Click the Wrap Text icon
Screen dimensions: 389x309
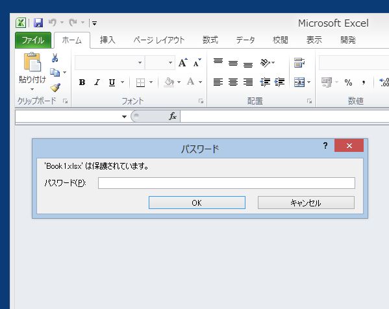tap(299, 62)
